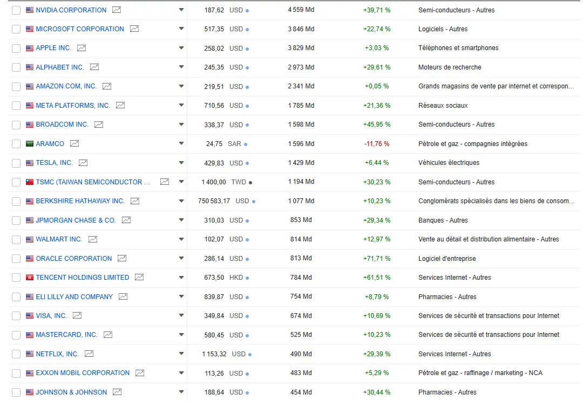
Task: Tick the ALPHABET INC. checkbox
Action: (x=16, y=67)
